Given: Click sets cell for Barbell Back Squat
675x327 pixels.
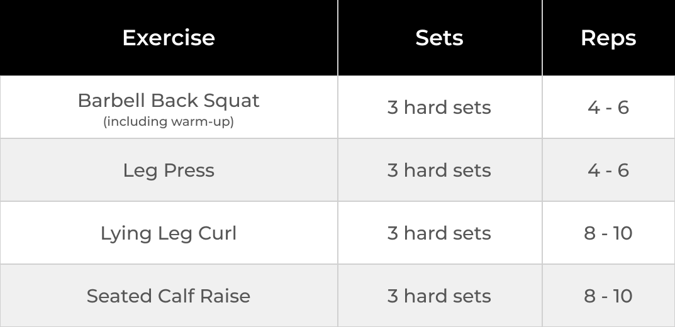Looking at the screenshot, I should [x=440, y=107].
